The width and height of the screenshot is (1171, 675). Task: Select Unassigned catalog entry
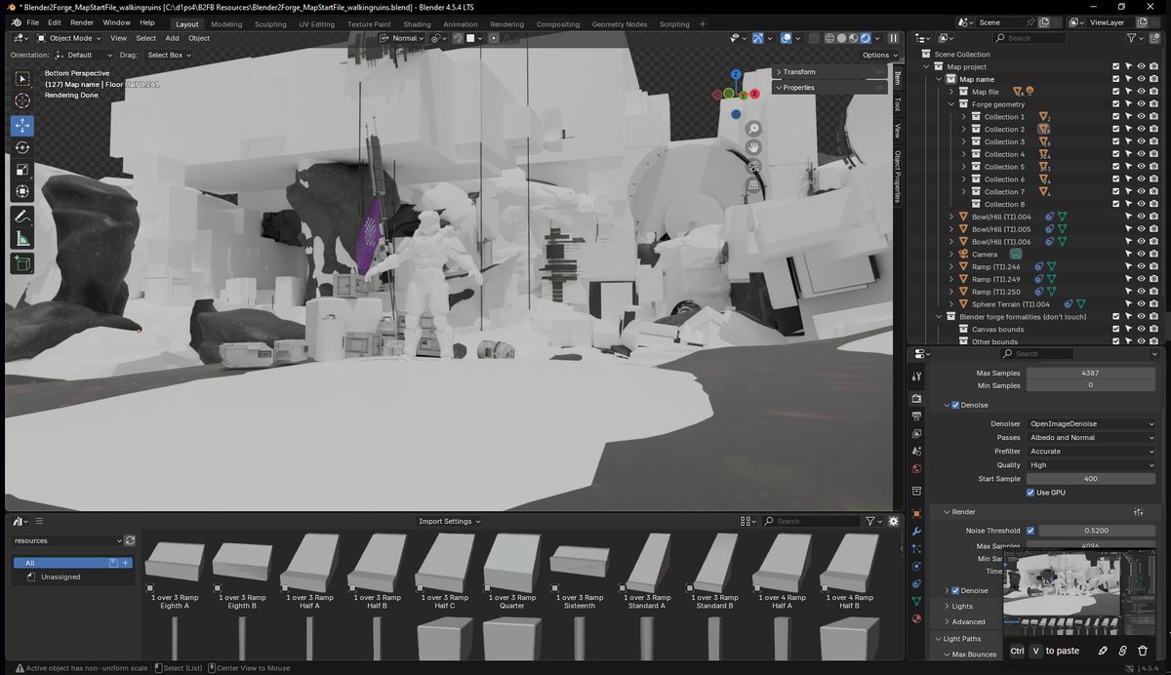[x=61, y=577]
